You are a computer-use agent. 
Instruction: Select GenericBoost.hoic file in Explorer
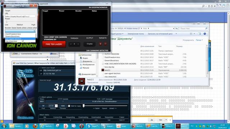coord(112,61)
